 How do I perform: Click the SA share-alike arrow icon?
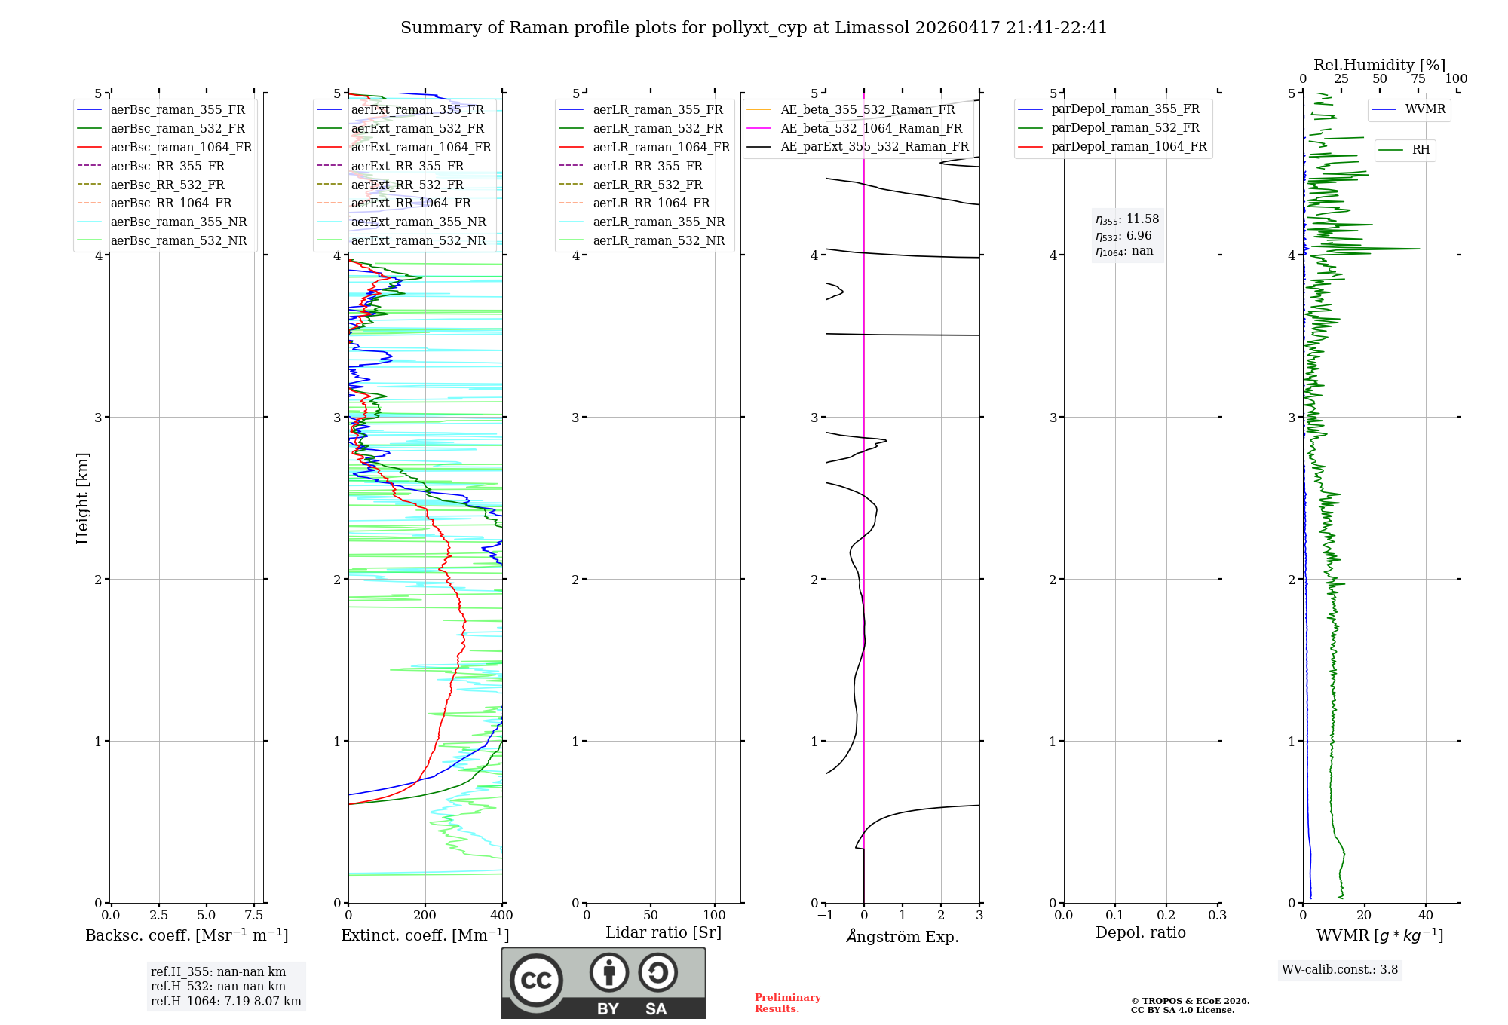pos(657,972)
